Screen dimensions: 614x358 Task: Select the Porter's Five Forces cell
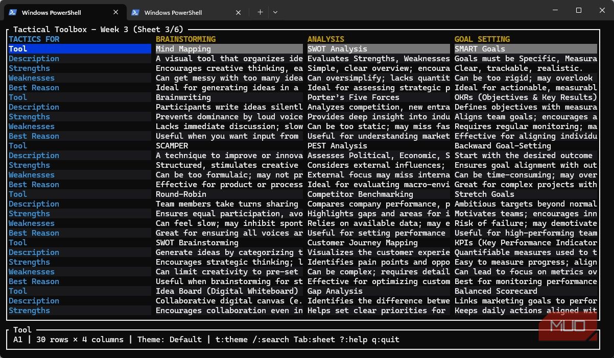379,97
